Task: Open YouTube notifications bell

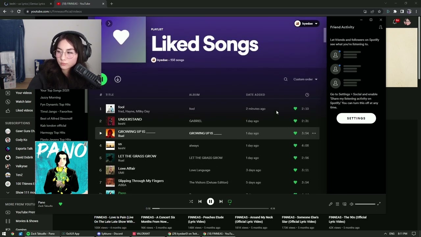Action: pos(395,22)
